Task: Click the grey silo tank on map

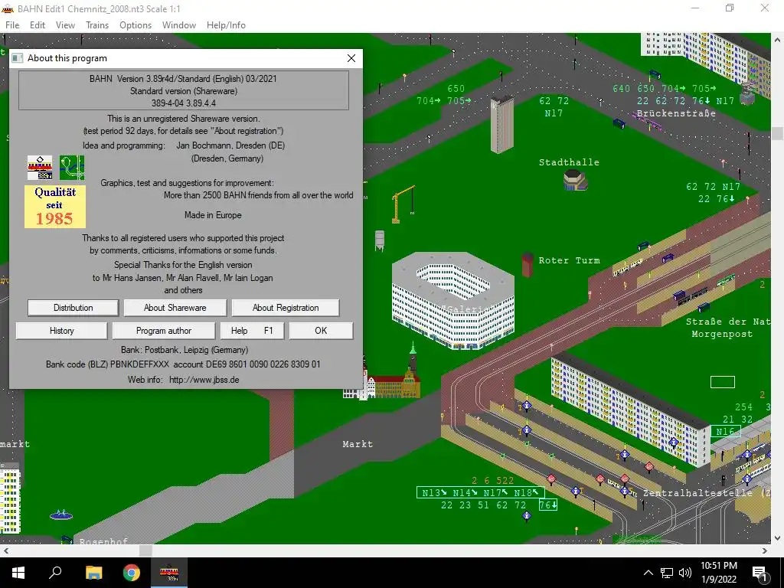Action: [x=380, y=240]
